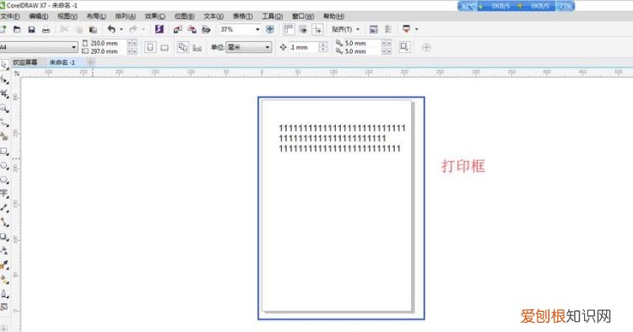This screenshot has height=332, width=633.
Task: Open the 编辑(E) menu
Action: pos(39,16)
